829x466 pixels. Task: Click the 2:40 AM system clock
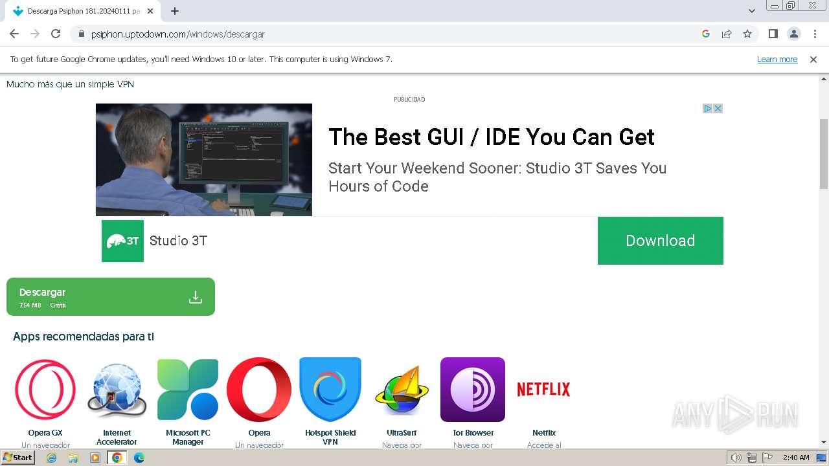tap(796, 458)
